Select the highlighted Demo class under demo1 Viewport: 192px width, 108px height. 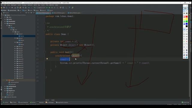click(21, 36)
